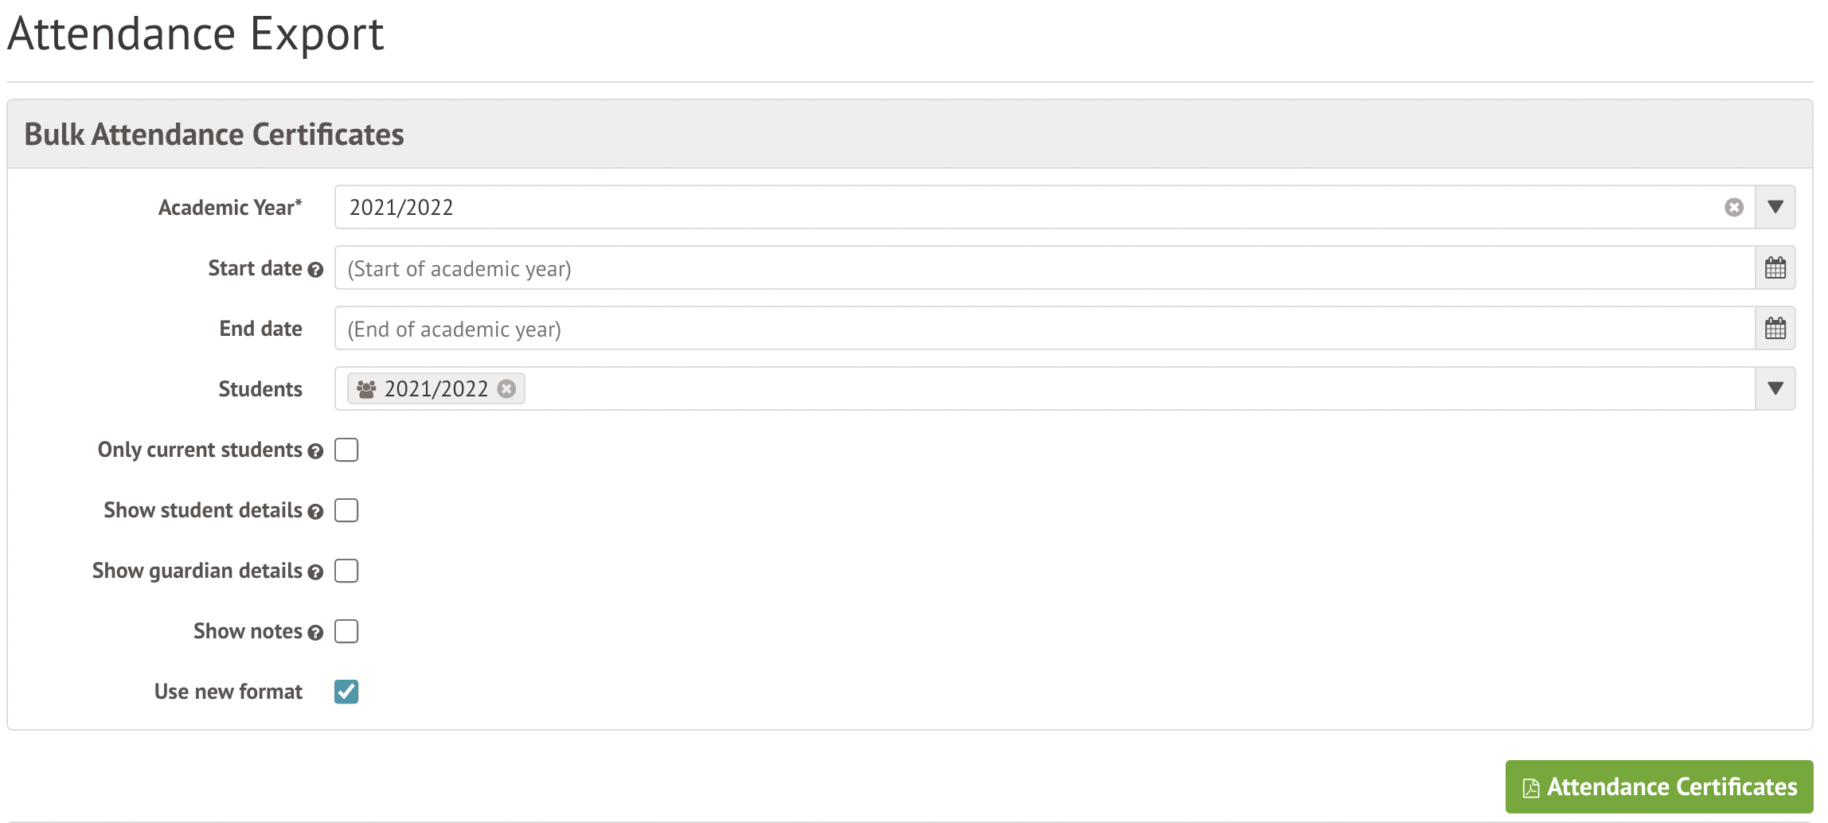Screen dimensions: 1828x823
Task: Click inside the Students selection field
Action: [1115, 389]
